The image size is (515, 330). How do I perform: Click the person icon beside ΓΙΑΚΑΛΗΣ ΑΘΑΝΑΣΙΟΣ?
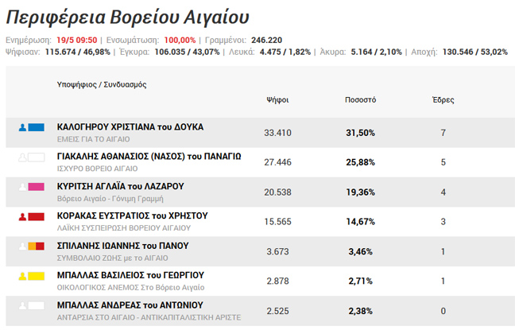(x=23, y=157)
